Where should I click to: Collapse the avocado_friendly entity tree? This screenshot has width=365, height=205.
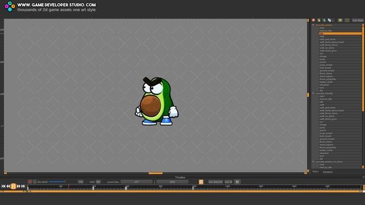point(313,93)
